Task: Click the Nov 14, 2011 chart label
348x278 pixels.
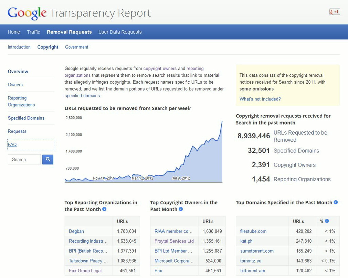Action: (x=104, y=178)
